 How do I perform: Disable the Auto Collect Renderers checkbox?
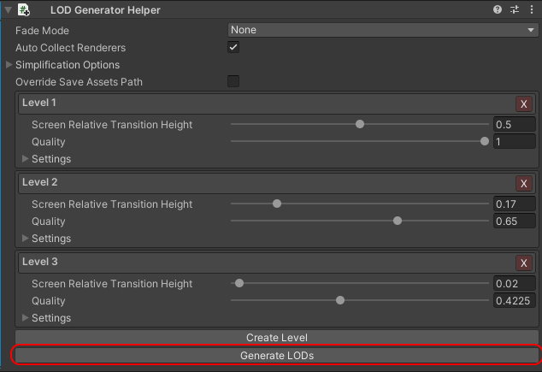pos(233,47)
